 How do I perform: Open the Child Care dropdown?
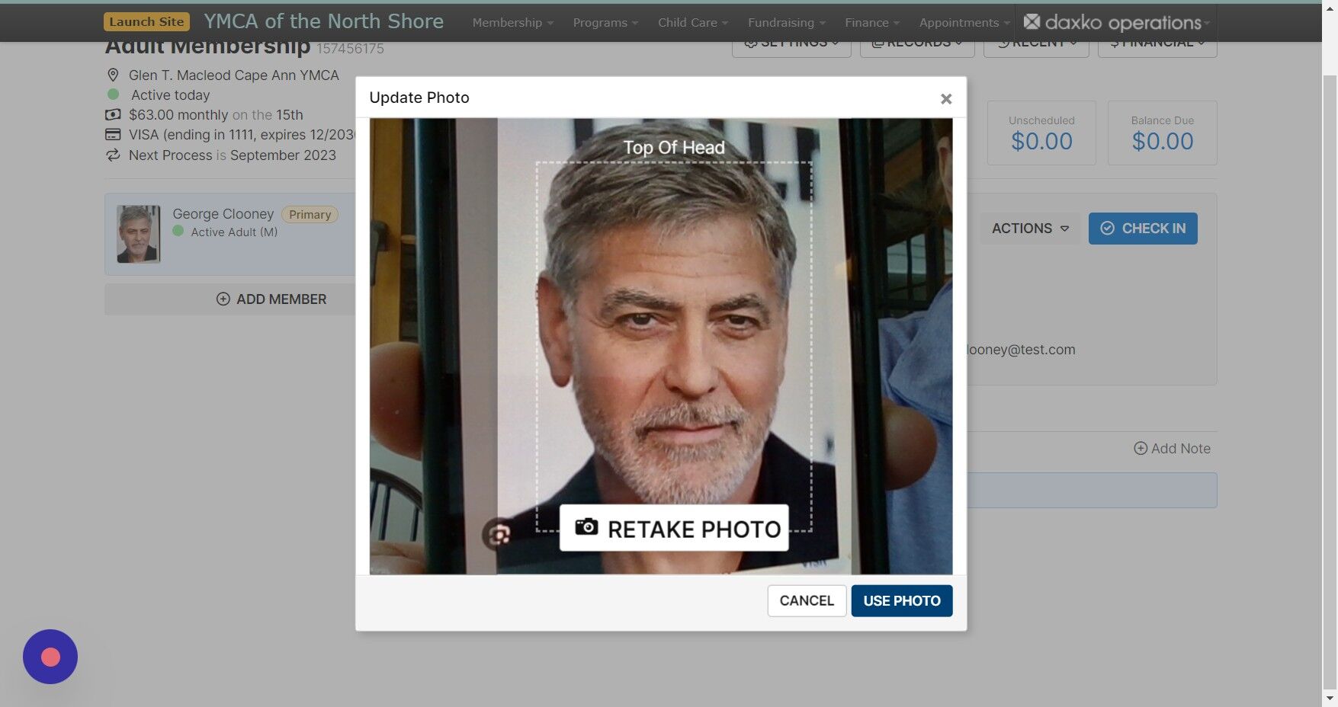click(691, 22)
